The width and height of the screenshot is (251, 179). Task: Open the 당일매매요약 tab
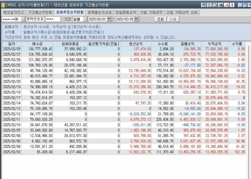(x=126, y=12)
